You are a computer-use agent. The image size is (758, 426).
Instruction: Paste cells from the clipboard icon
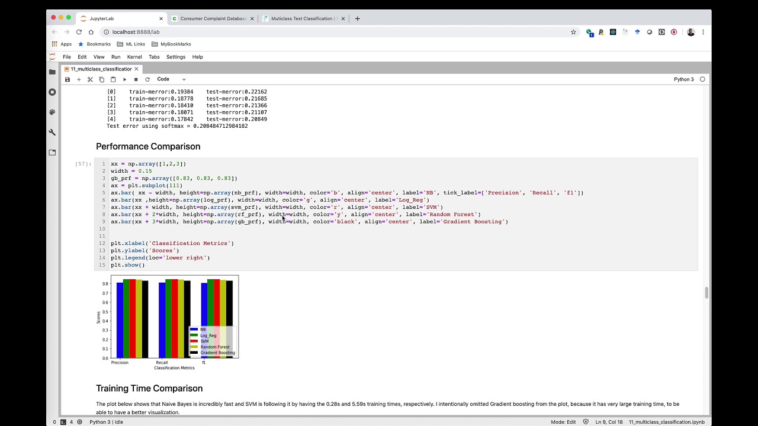click(x=113, y=79)
